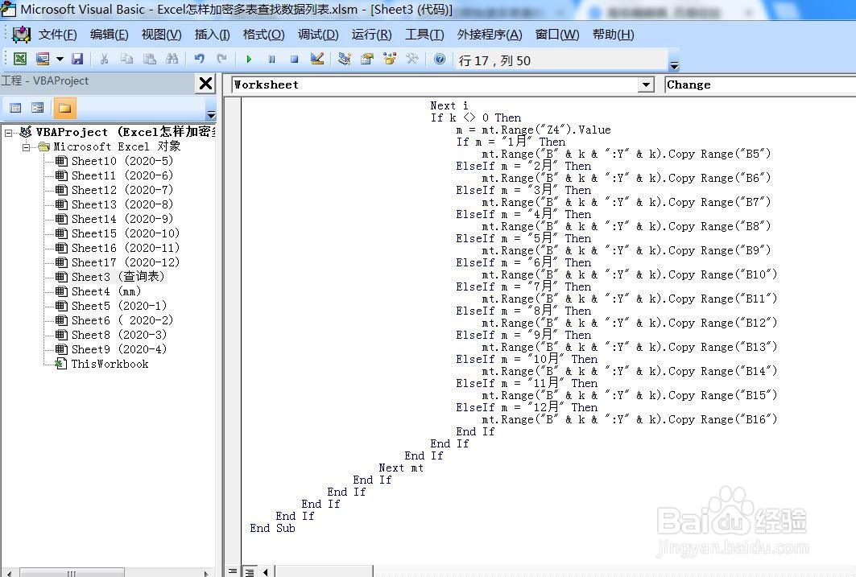This screenshot has height=577, width=856.
Task: Redo the last undone edit
Action: pos(221,59)
